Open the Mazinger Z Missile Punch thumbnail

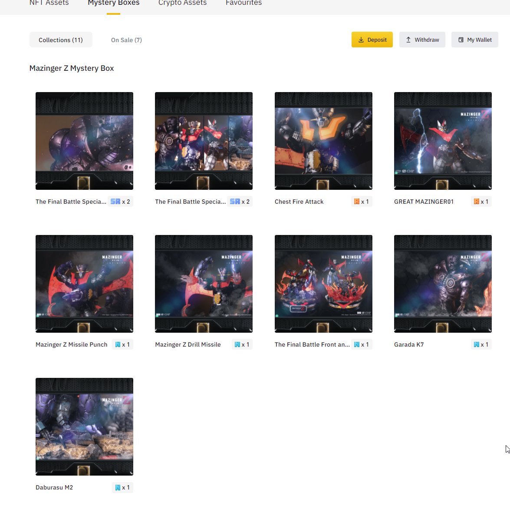pos(84,284)
